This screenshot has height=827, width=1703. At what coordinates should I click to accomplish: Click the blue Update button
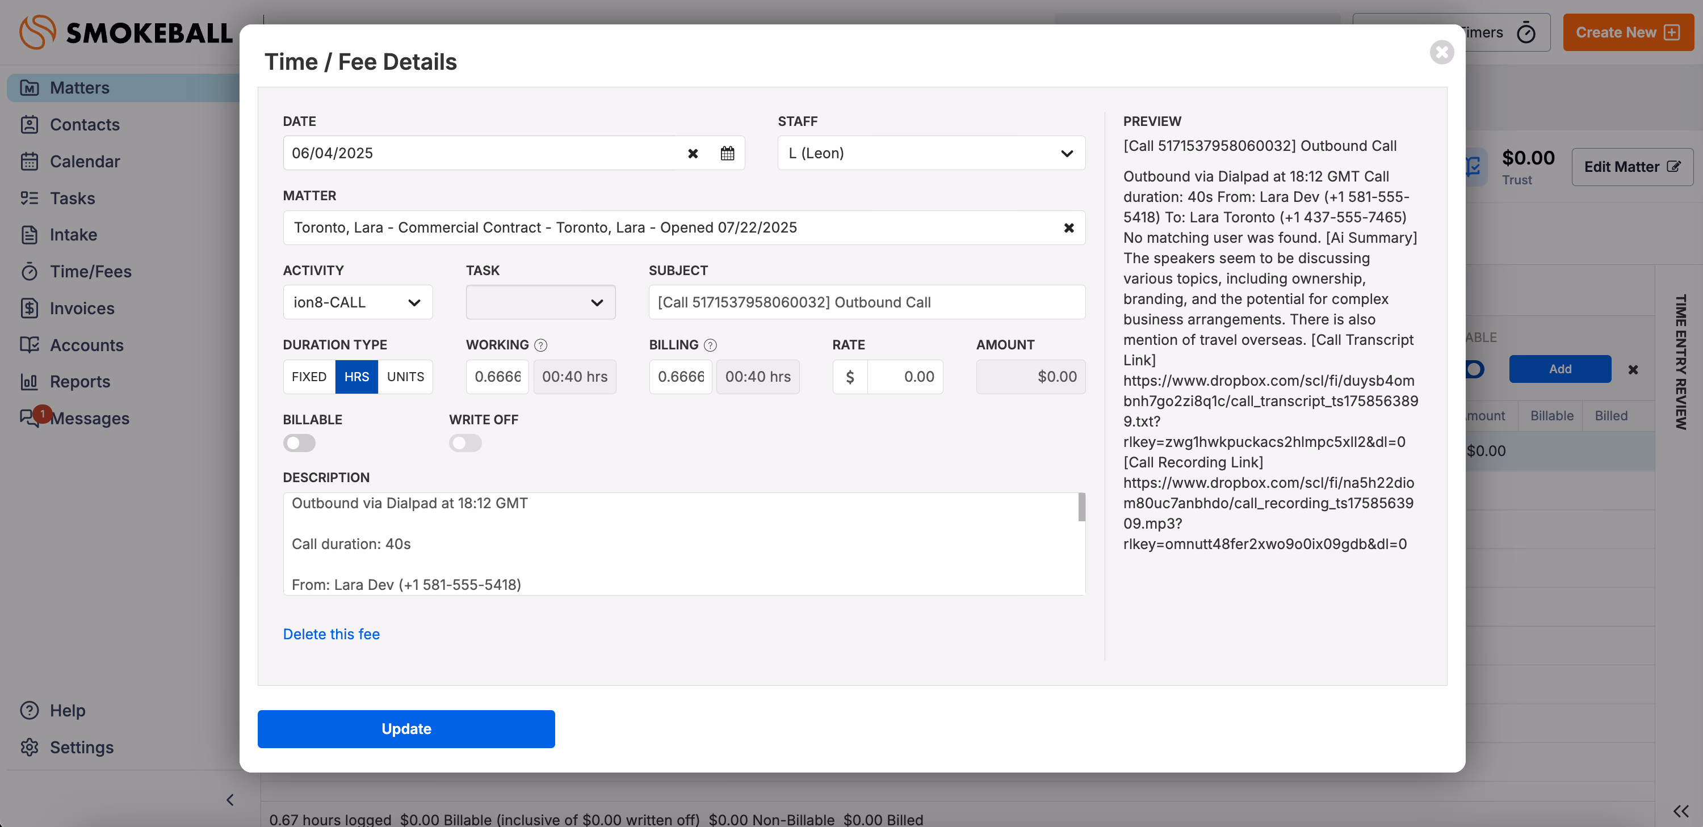point(406,728)
